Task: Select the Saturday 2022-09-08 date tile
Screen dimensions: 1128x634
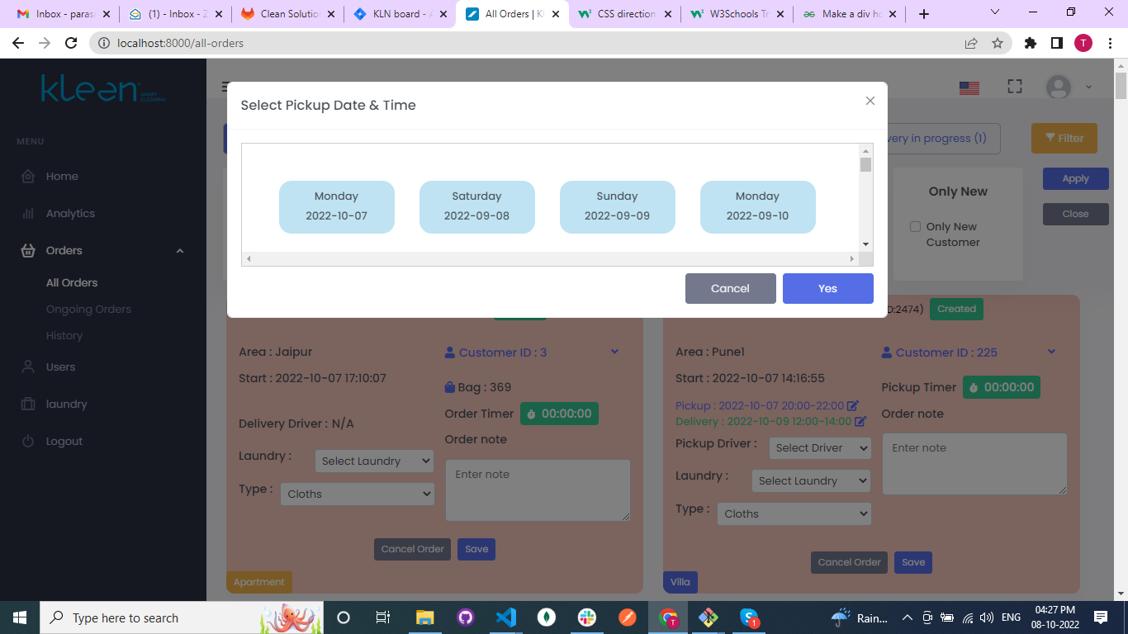Action: point(476,206)
